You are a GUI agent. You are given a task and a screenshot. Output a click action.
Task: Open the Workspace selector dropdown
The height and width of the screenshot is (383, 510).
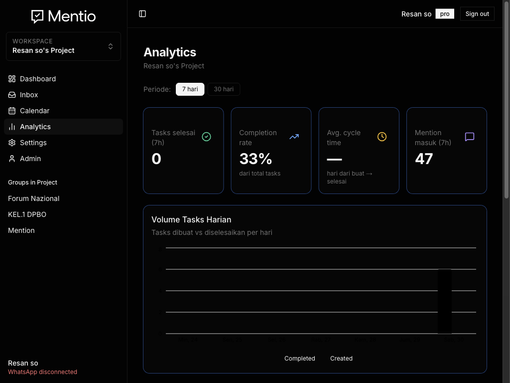pos(63,46)
